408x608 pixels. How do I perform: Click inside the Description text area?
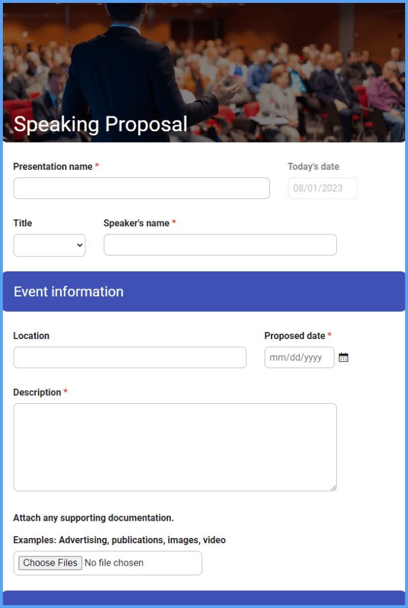[174, 445]
